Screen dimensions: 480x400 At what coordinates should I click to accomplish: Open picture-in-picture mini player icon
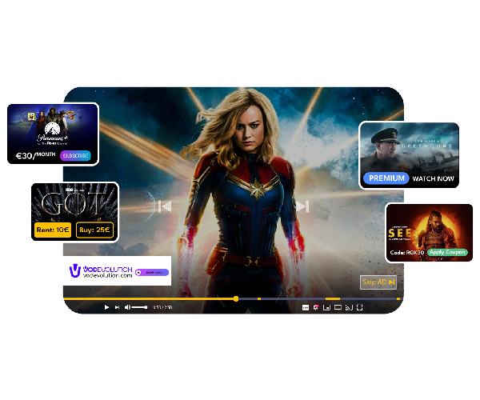click(x=327, y=307)
